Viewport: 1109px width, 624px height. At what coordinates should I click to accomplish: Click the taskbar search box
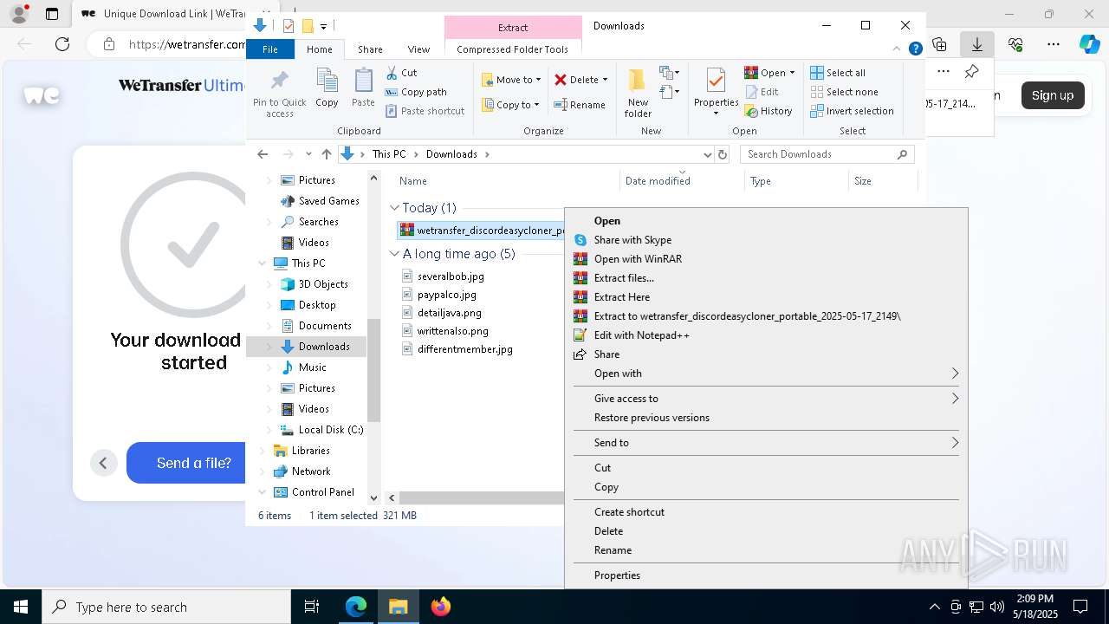(x=166, y=607)
